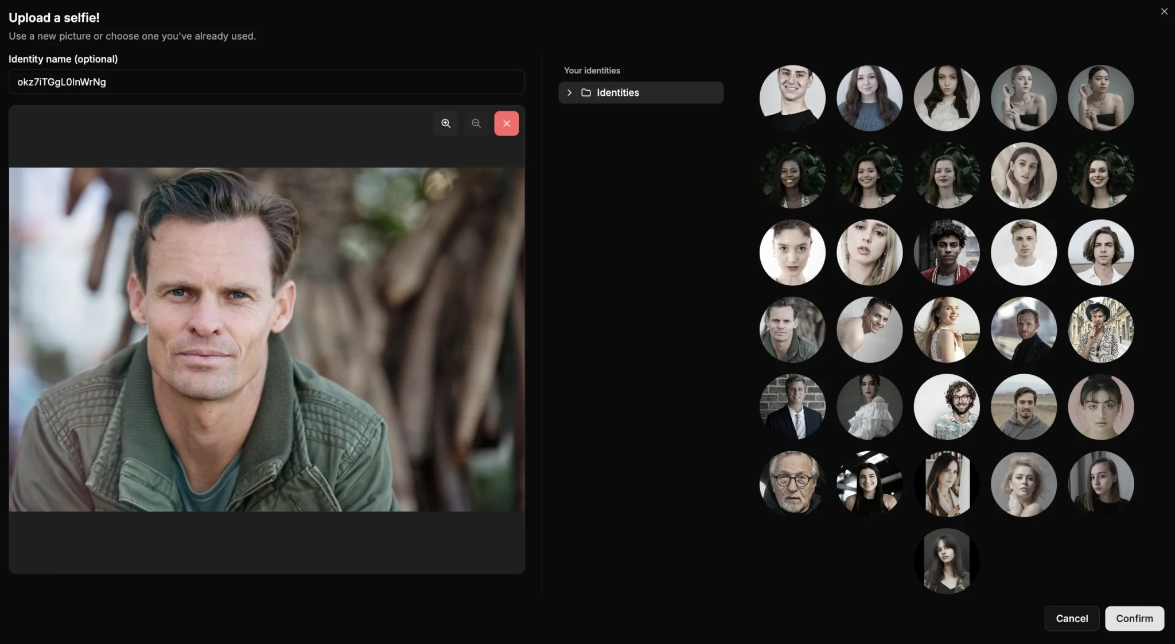Select the Identities tree row
The image size is (1175, 644).
pyautogui.click(x=640, y=92)
